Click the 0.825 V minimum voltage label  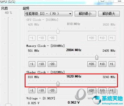point(33,103)
